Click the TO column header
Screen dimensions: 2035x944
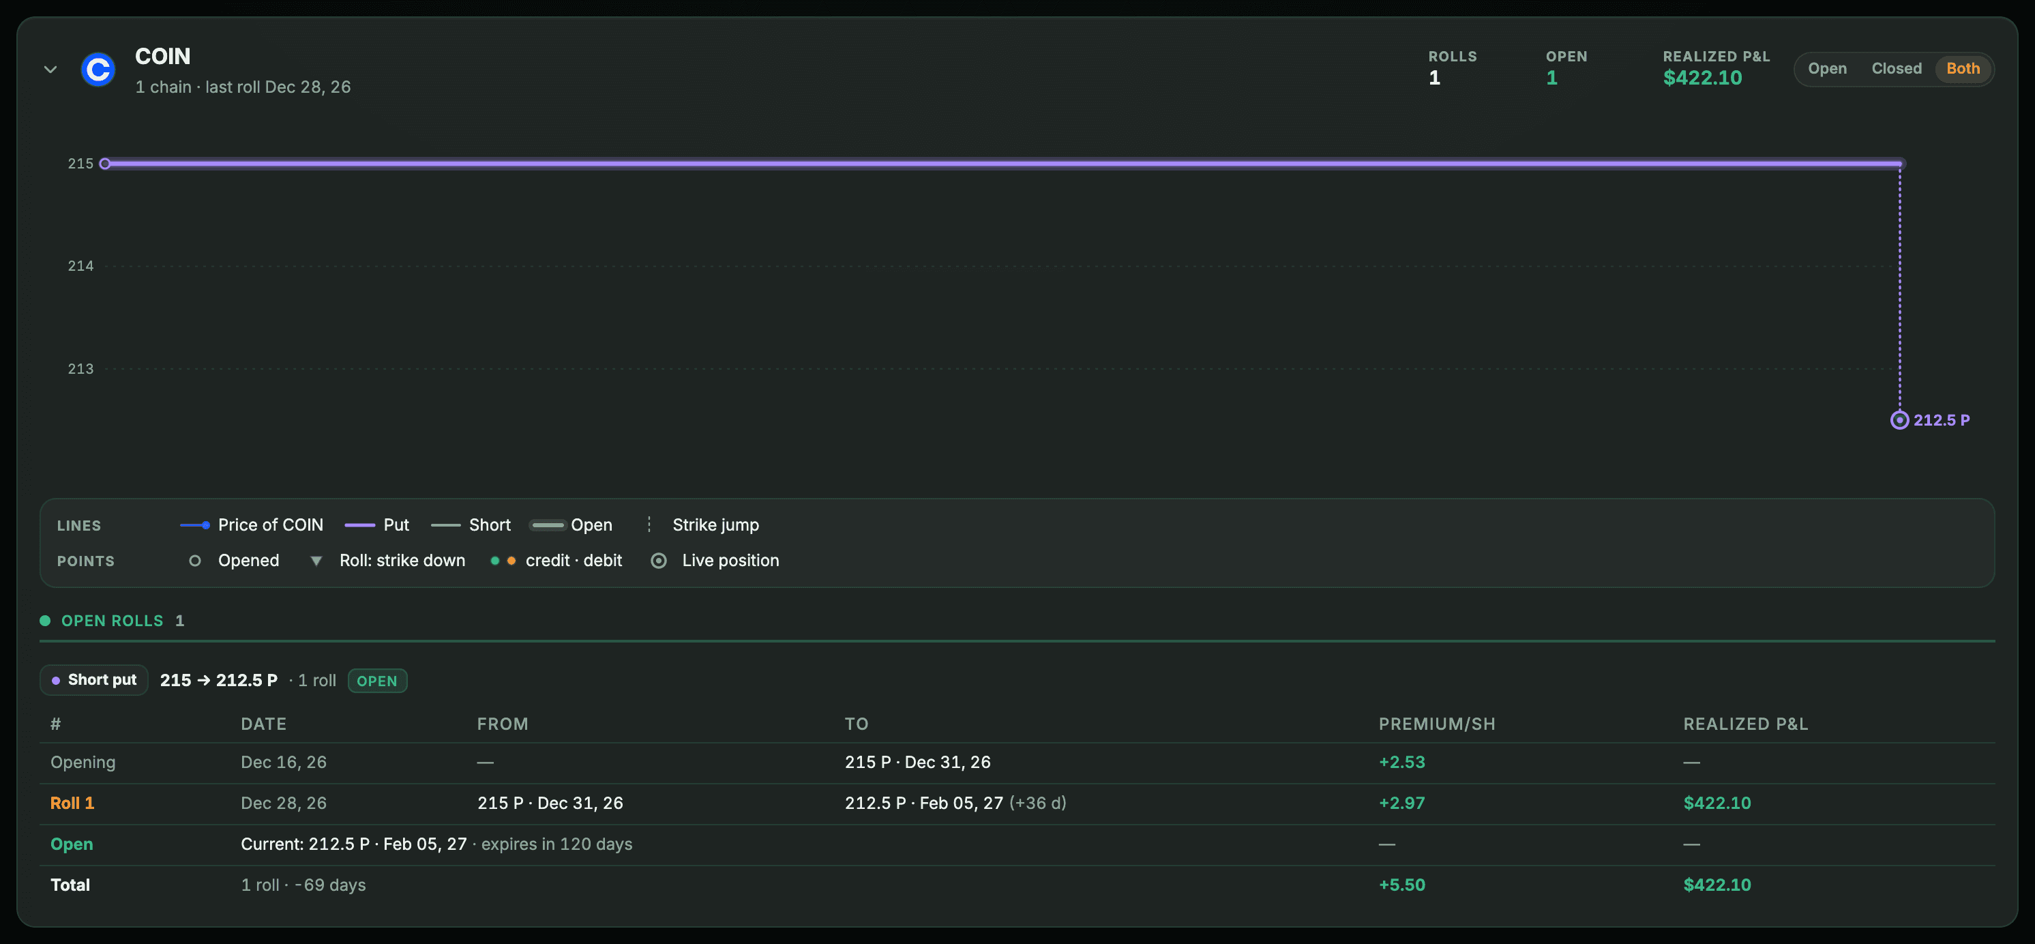coord(857,724)
